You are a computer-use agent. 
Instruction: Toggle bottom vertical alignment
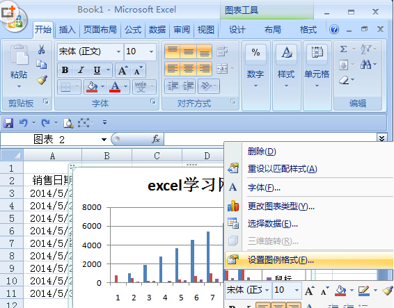(x=204, y=51)
